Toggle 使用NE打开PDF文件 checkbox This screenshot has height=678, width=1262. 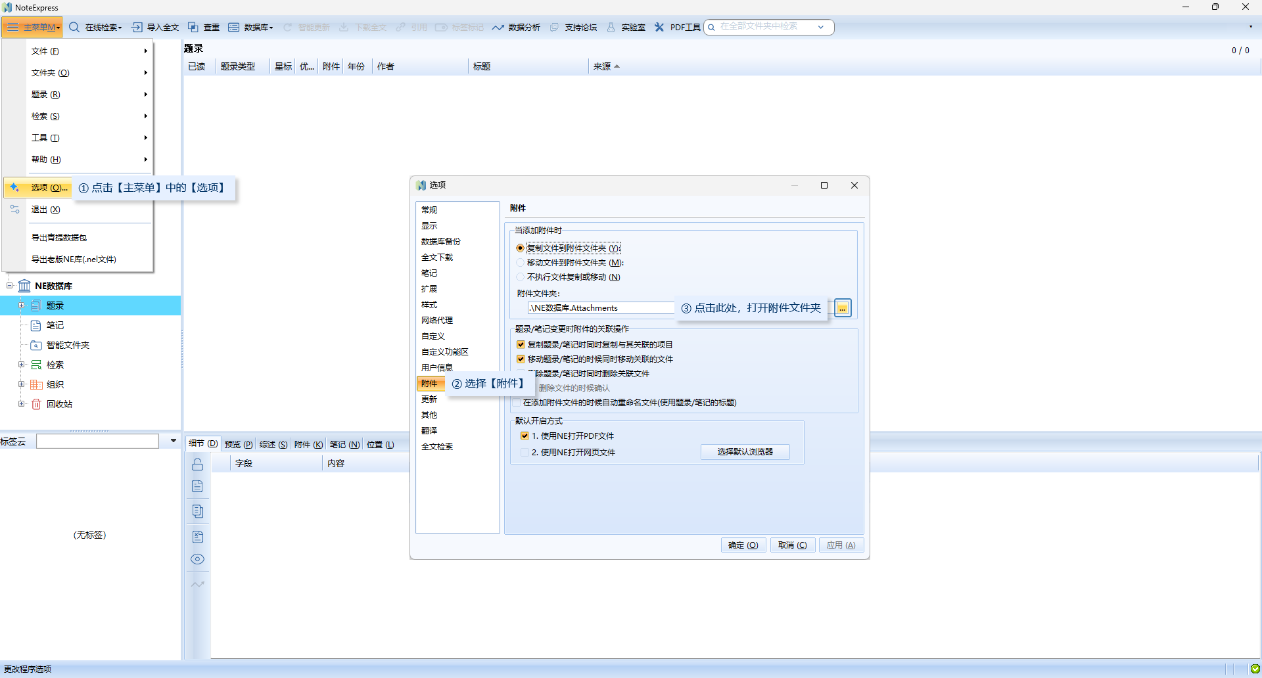525,436
